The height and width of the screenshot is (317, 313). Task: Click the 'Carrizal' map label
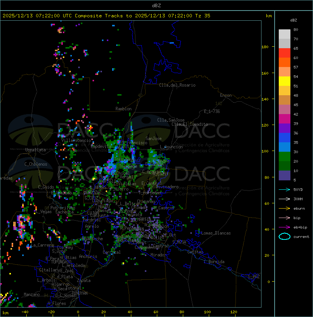(112, 252)
